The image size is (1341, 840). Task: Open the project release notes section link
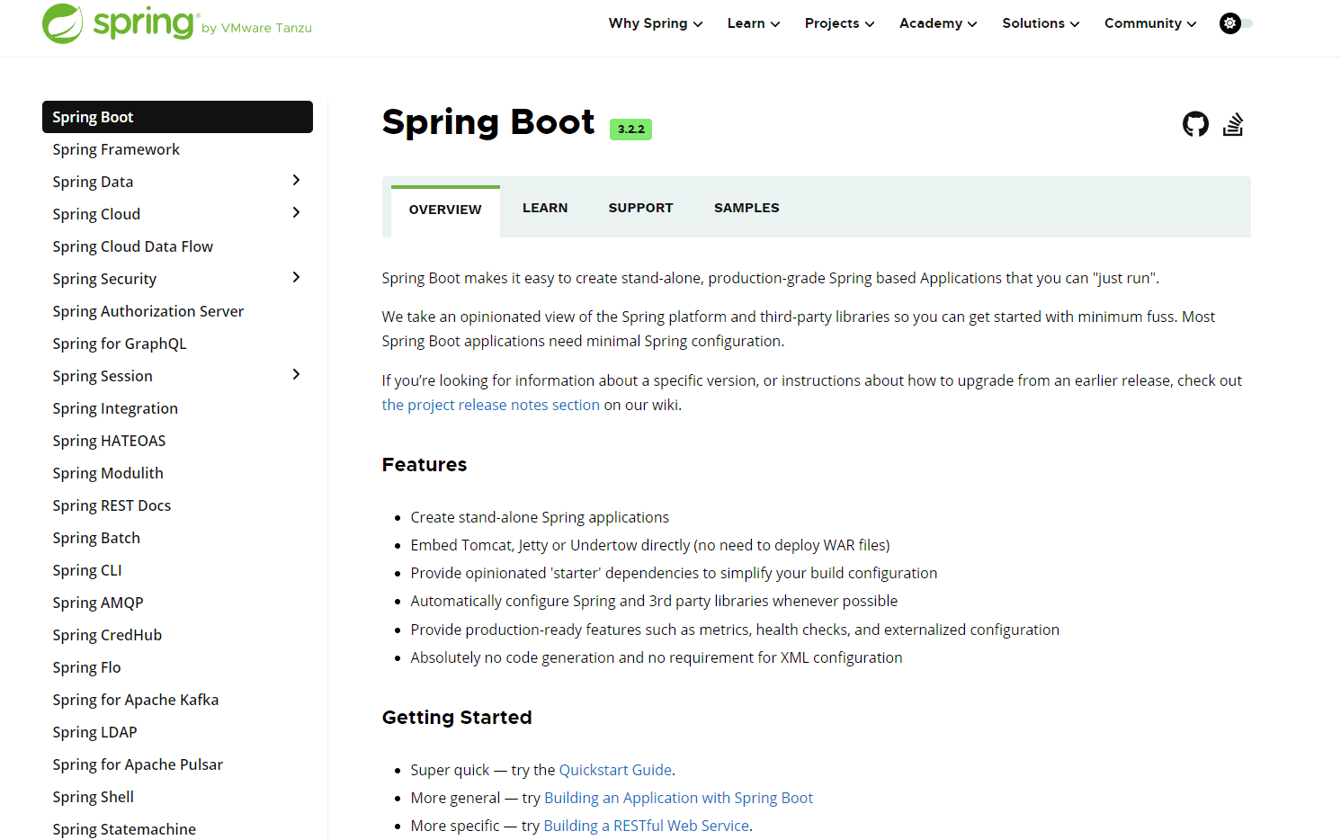tap(490, 405)
